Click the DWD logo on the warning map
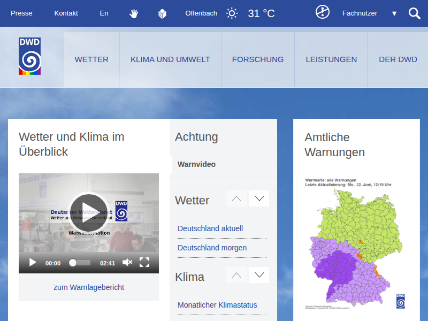Viewport: 428px width, 321px height. 400,301
